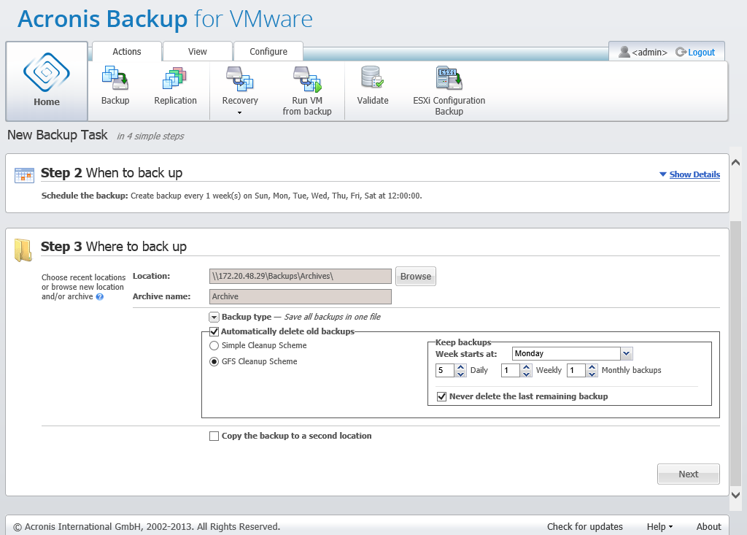This screenshot has height=535, width=747.
Task: Switch to the Configure tab
Action: click(268, 52)
